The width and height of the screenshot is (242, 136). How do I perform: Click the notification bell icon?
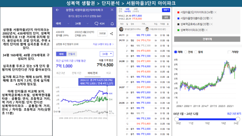112,23
